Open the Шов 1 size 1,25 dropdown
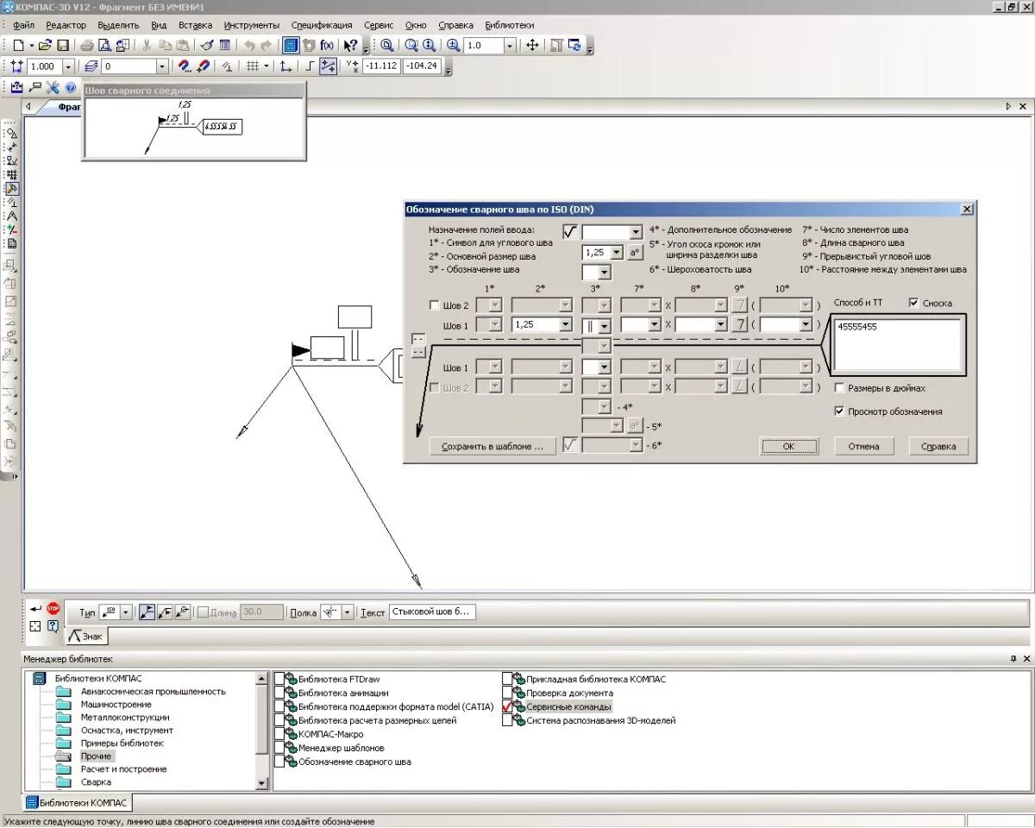This screenshot has height=828, width=1035. (x=565, y=325)
